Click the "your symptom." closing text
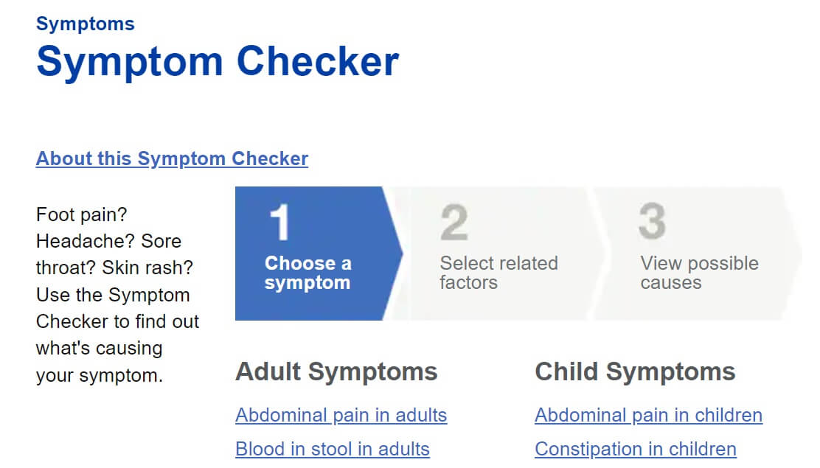Image resolution: width=820 pixels, height=468 pixels. 99,375
